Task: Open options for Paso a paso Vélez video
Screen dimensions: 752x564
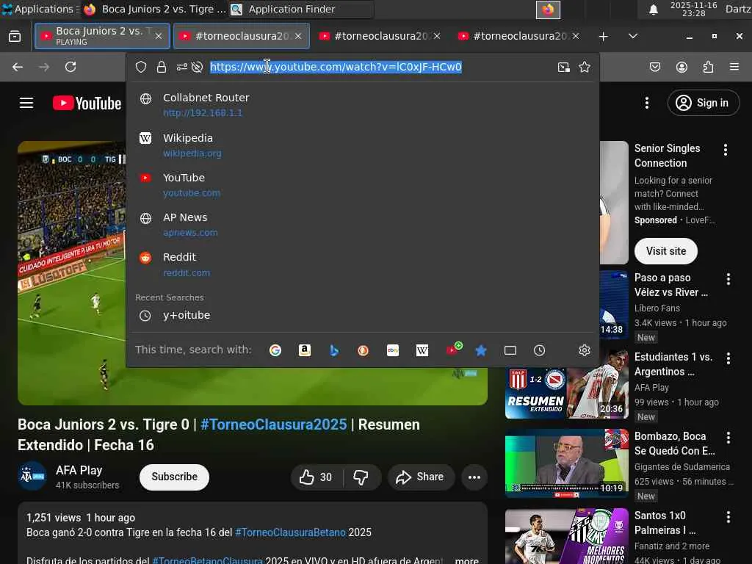Action: pyautogui.click(x=728, y=279)
